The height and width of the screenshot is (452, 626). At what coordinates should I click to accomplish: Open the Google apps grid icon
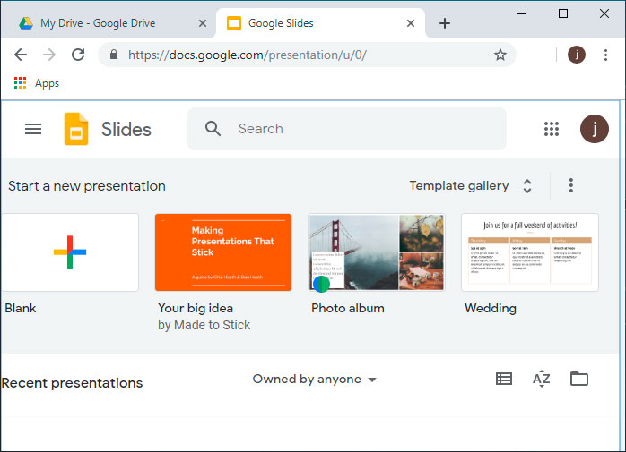coord(552,129)
